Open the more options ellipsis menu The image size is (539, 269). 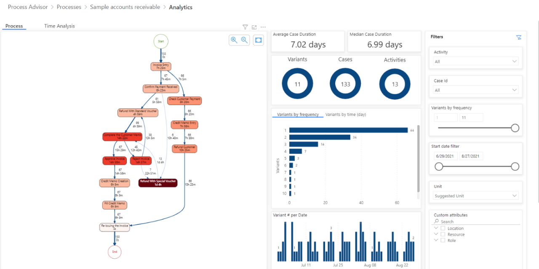coord(263,27)
